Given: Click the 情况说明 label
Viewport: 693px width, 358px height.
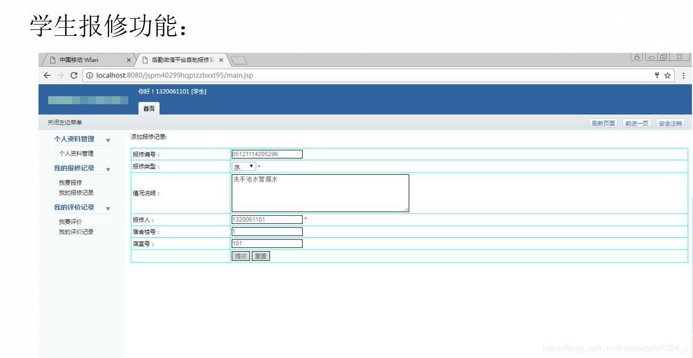Looking at the screenshot, I should [x=146, y=194].
